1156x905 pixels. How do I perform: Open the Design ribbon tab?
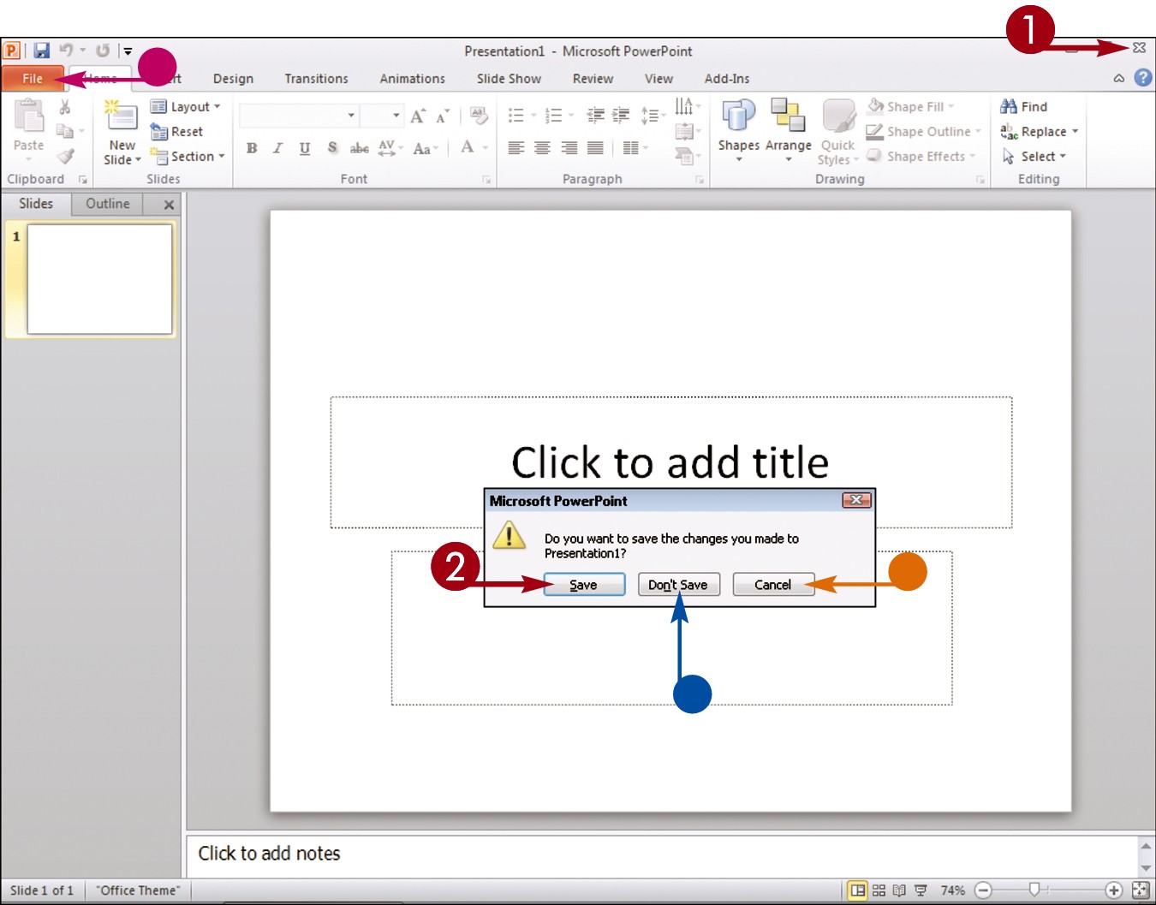[233, 79]
